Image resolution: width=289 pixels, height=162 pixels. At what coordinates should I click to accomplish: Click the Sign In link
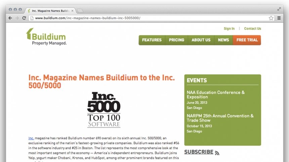pyautogui.click(x=229, y=29)
